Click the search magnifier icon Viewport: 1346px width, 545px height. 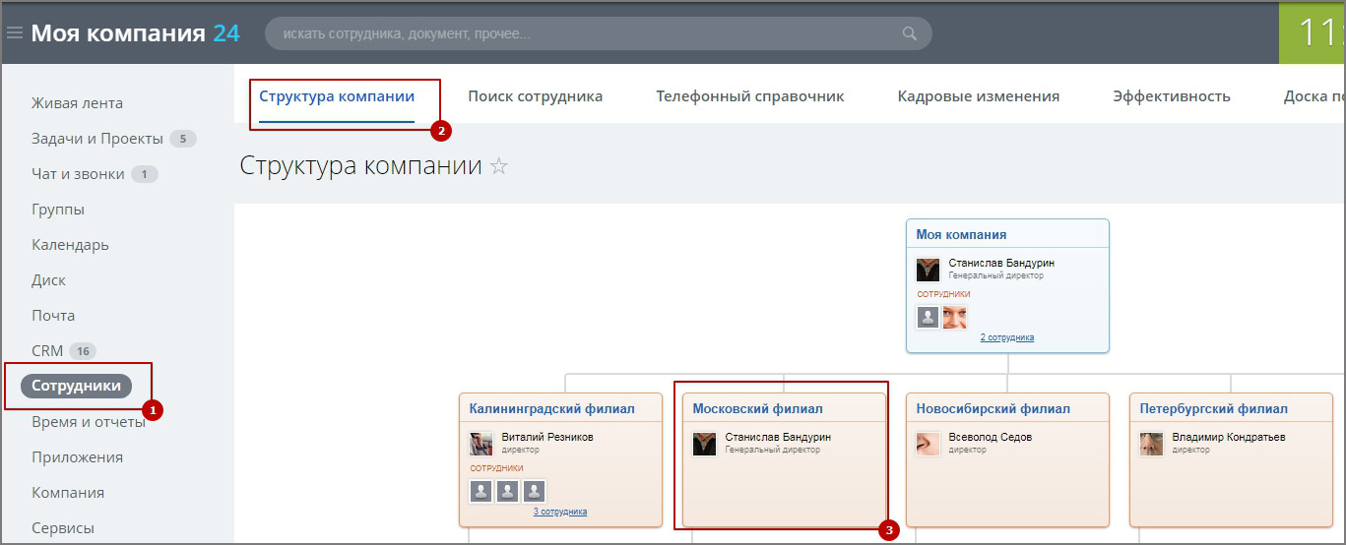pyautogui.click(x=909, y=33)
